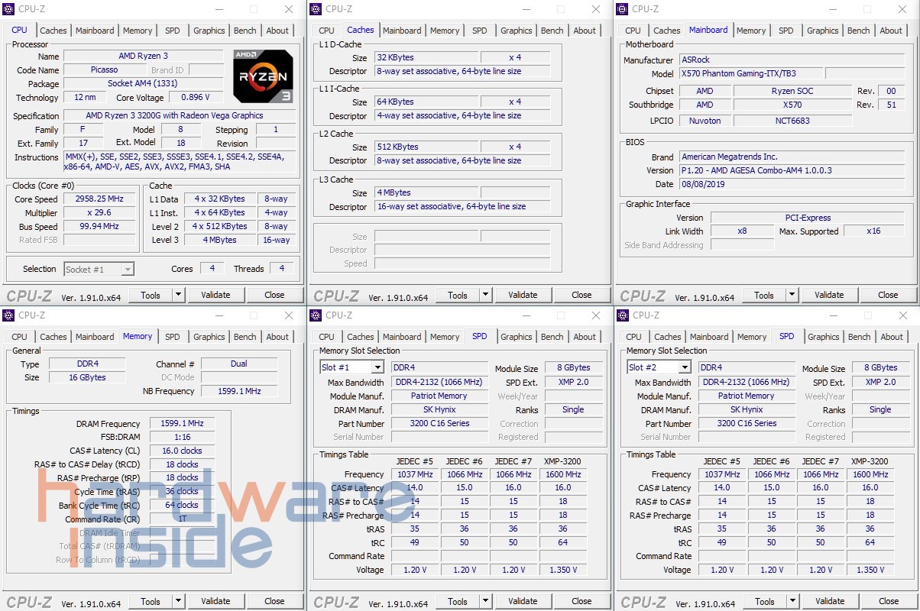Switch to SPD tab in Memory window
The height and width of the screenshot is (611, 920).
point(173,337)
